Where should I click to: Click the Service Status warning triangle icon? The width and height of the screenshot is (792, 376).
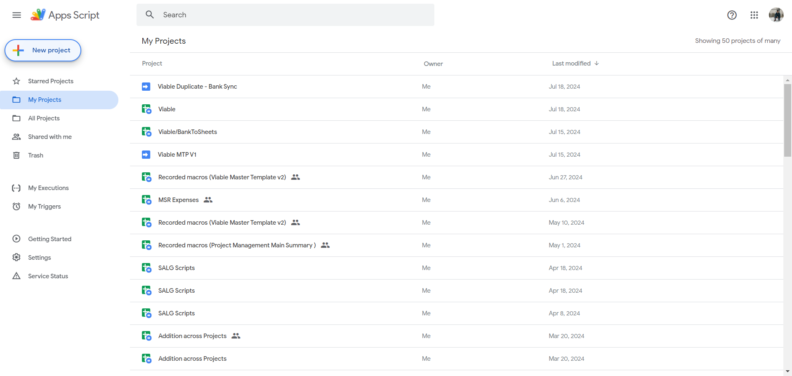tap(16, 276)
